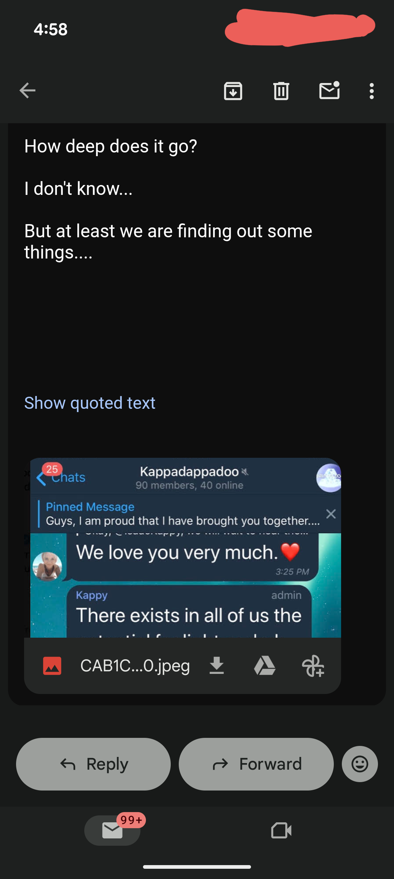Delete email with trash icon
The width and height of the screenshot is (394, 879).
pyautogui.click(x=281, y=91)
